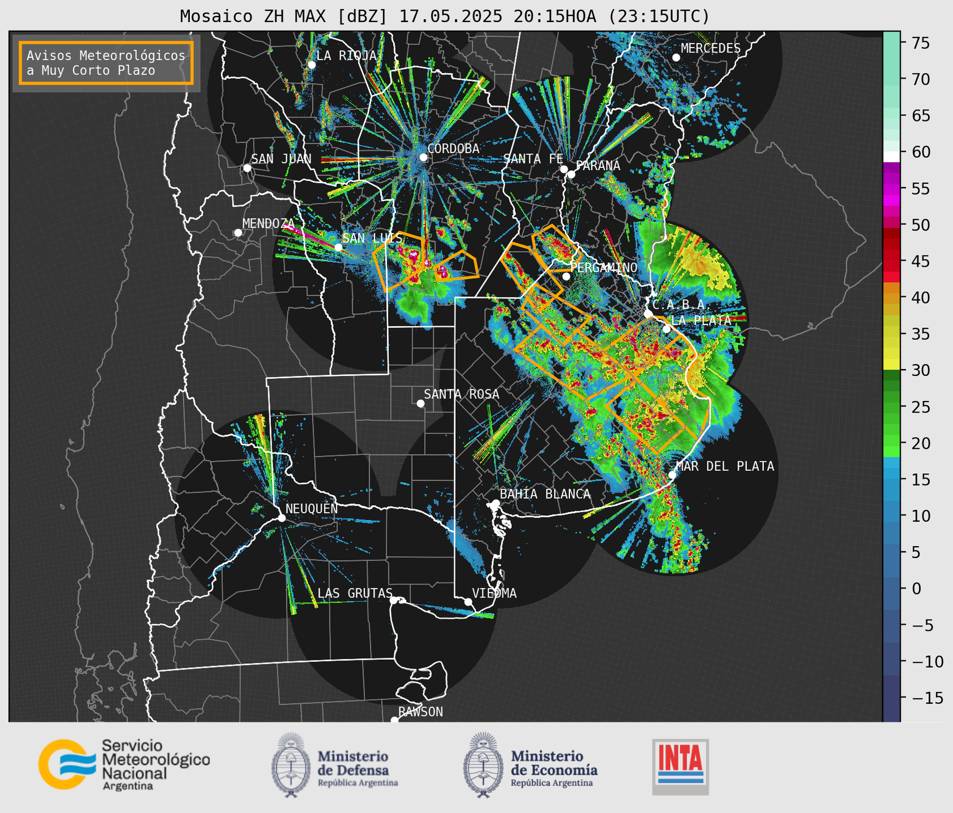Click the NEUQUÉN city label
The height and width of the screenshot is (813, 953).
point(312,509)
